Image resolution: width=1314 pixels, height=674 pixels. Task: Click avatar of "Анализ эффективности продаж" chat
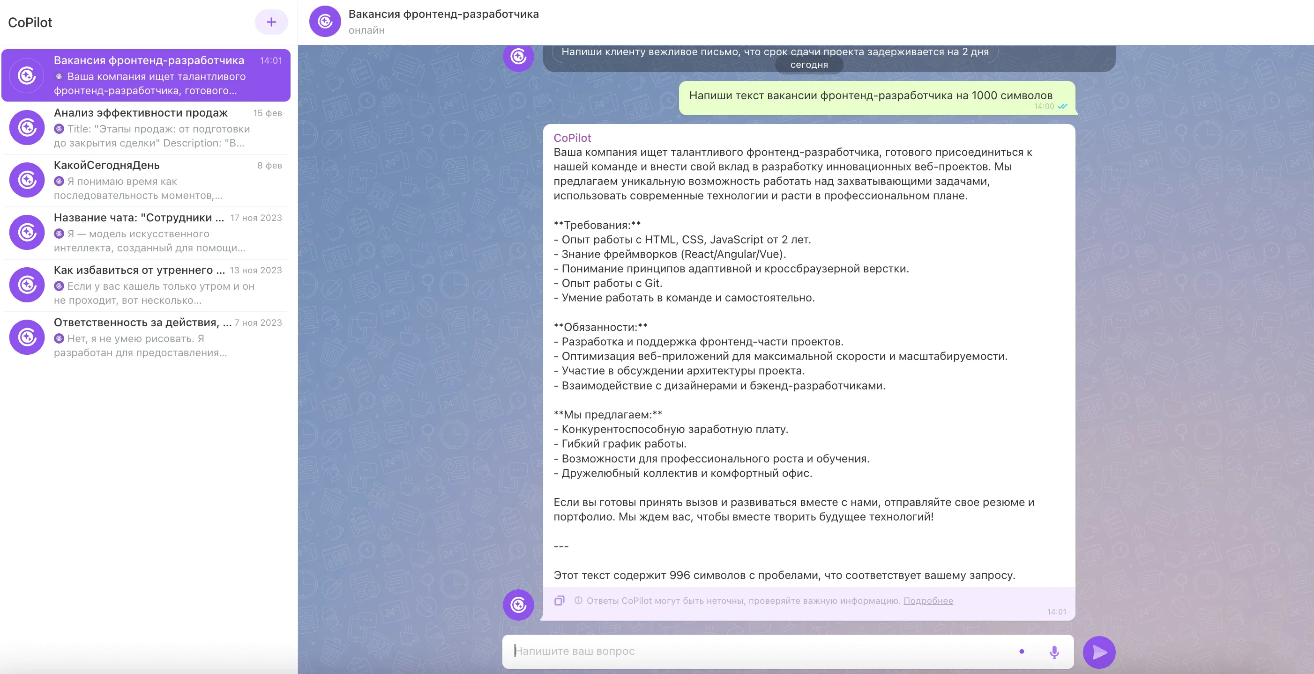(27, 127)
